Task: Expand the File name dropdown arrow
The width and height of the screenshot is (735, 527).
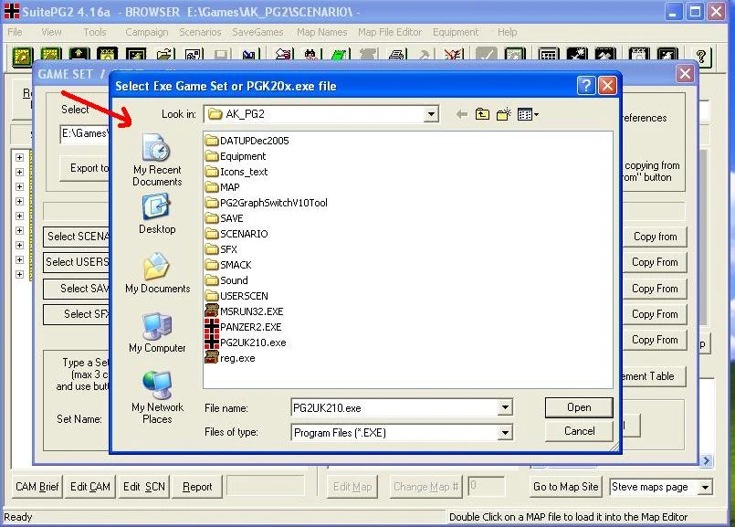Action: [x=505, y=407]
